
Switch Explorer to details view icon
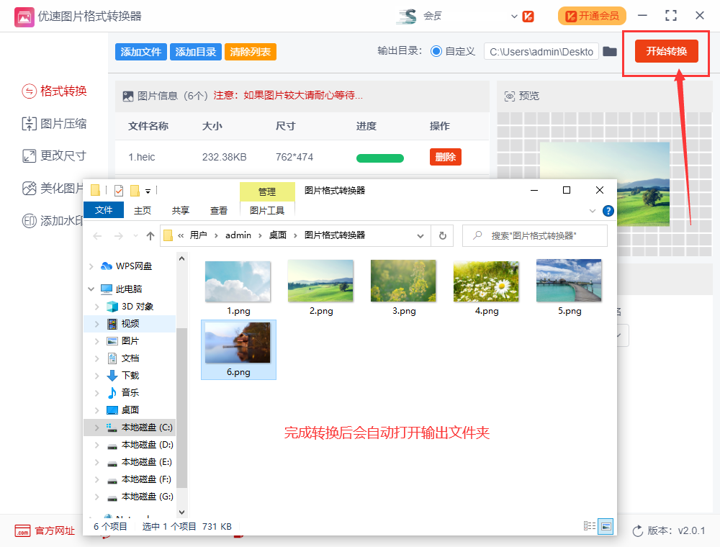point(590,526)
